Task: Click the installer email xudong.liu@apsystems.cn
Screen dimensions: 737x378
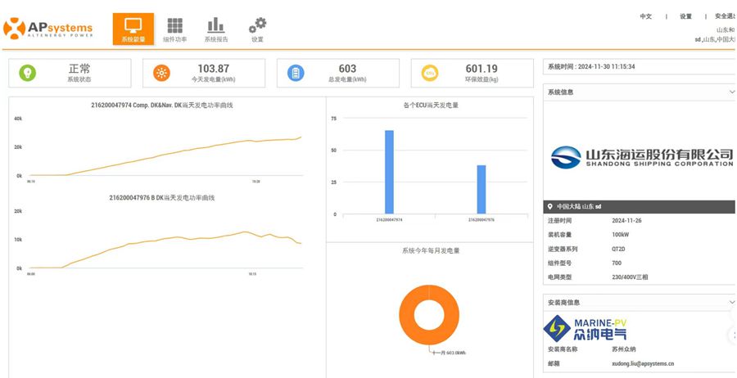Action: 644,363
